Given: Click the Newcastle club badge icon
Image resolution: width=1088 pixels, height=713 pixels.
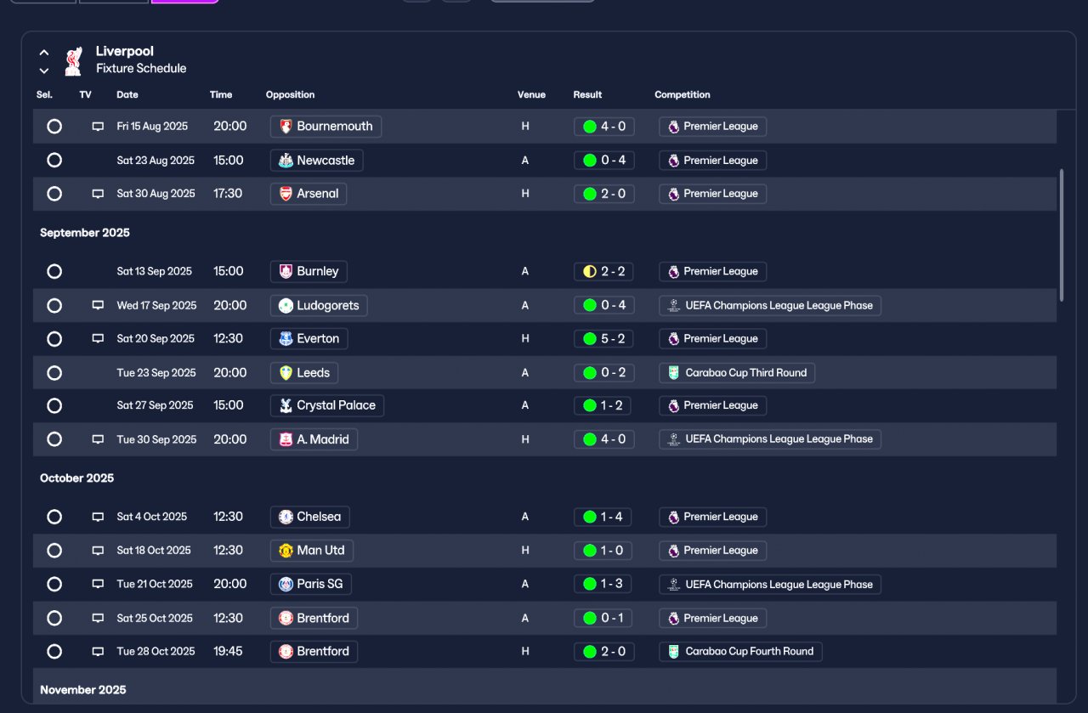Looking at the screenshot, I should [x=286, y=161].
